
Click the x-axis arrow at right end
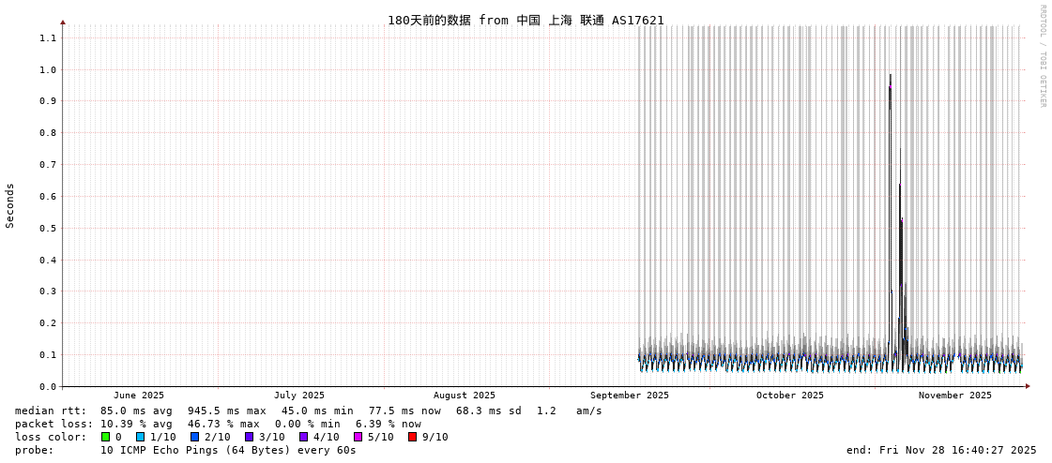(1028, 386)
